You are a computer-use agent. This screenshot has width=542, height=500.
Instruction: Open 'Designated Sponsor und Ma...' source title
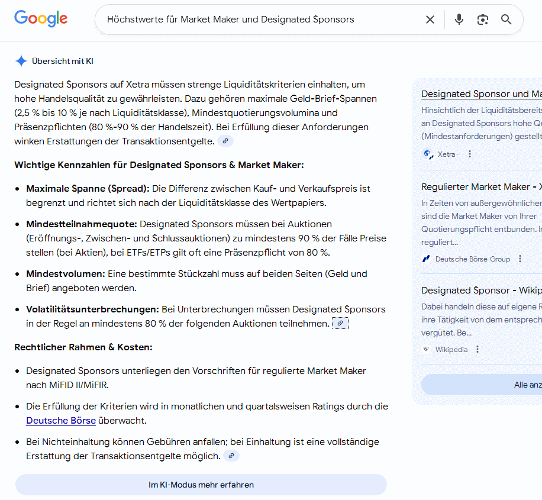point(482,94)
